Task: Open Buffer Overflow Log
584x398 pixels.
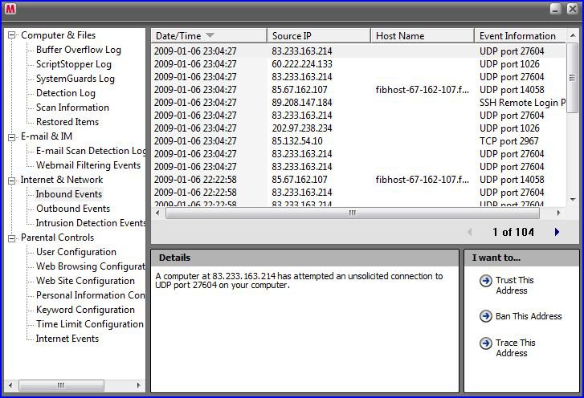Action: point(79,50)
